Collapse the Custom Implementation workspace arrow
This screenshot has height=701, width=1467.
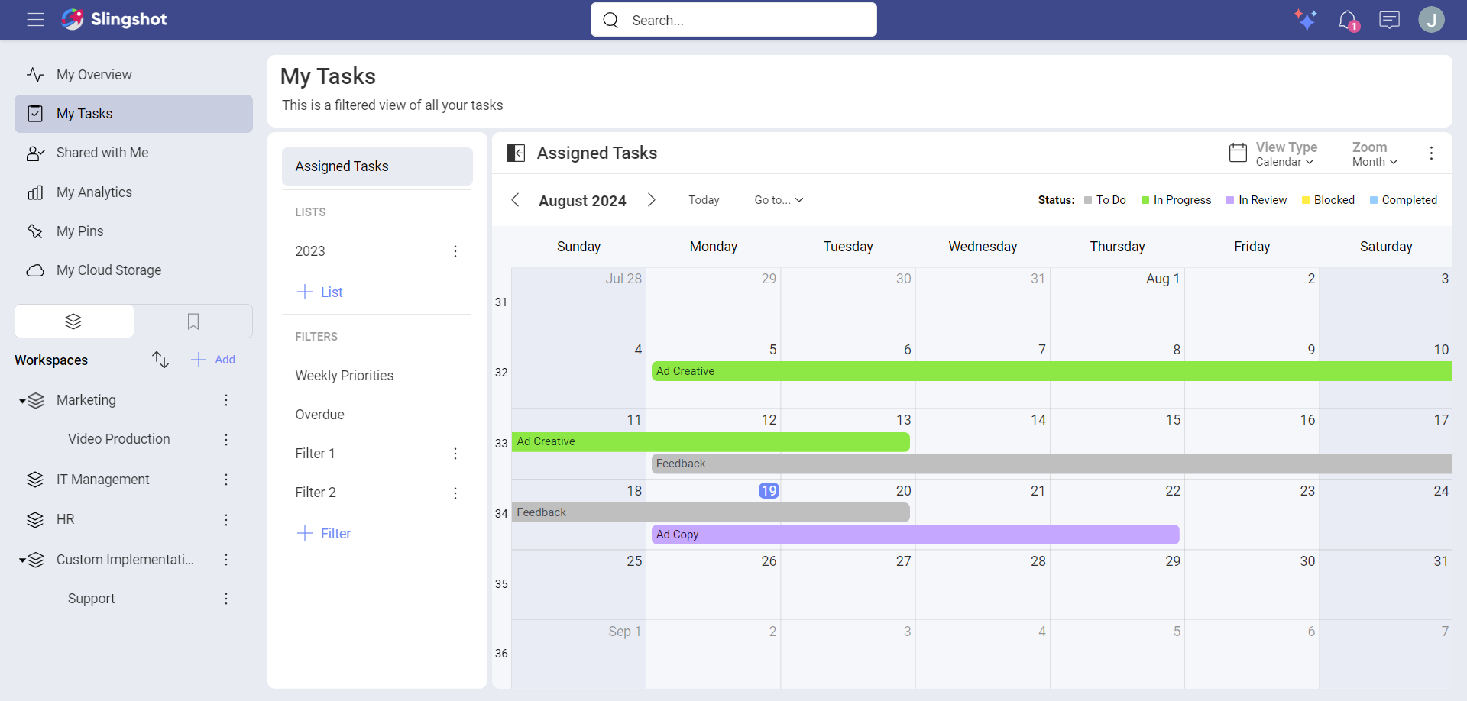(x=22, y=560)
